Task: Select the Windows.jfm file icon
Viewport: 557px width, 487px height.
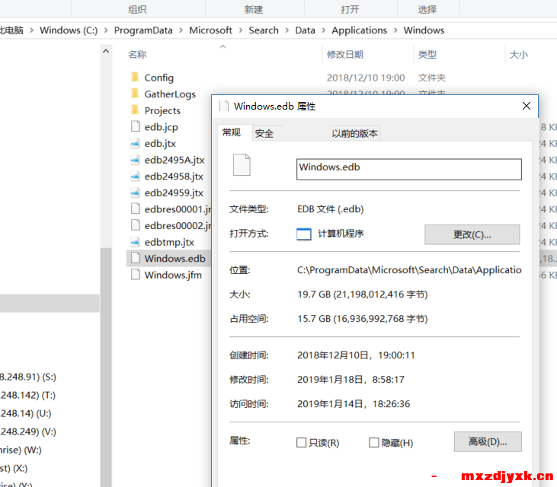Action: pyautogui.click(x=135, y=275)
